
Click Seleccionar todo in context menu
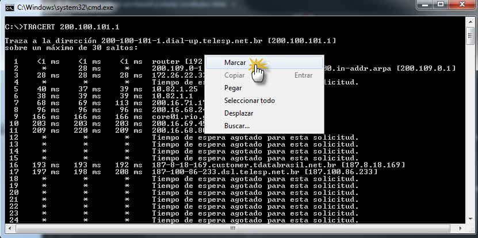[264, 101]
